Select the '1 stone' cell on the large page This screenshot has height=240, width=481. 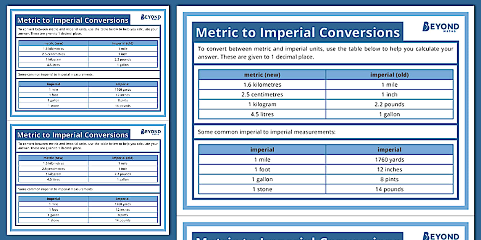tap(262, 189)
